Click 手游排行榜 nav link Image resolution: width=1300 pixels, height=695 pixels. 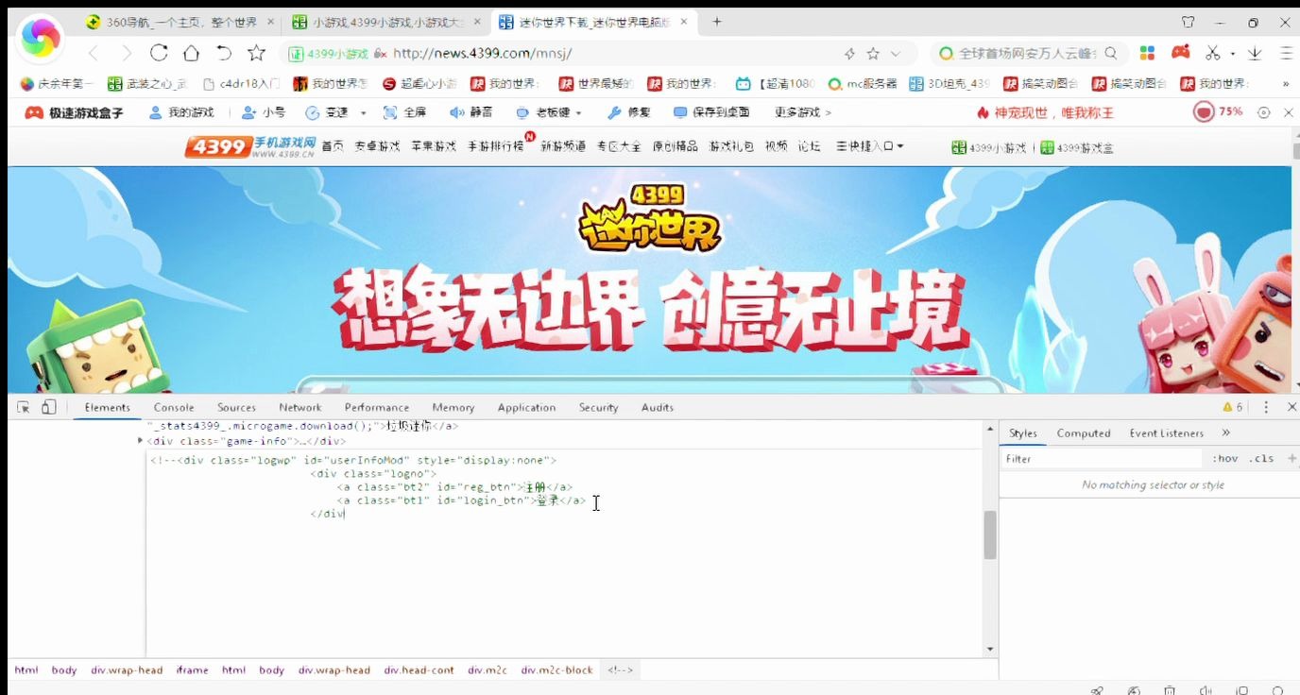[x=496, y=146]
